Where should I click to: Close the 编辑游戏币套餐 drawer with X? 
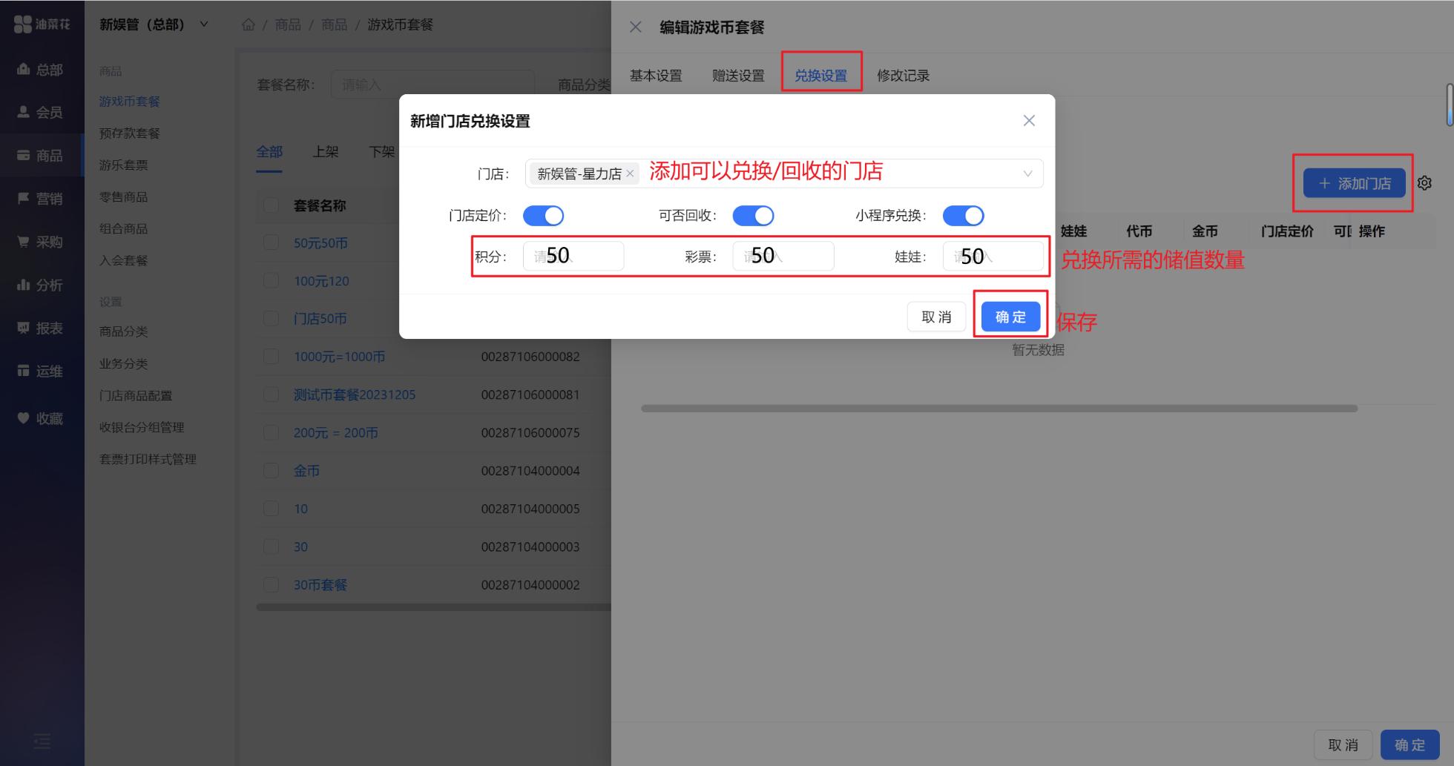pyautogui.click(x=636, y=27)
